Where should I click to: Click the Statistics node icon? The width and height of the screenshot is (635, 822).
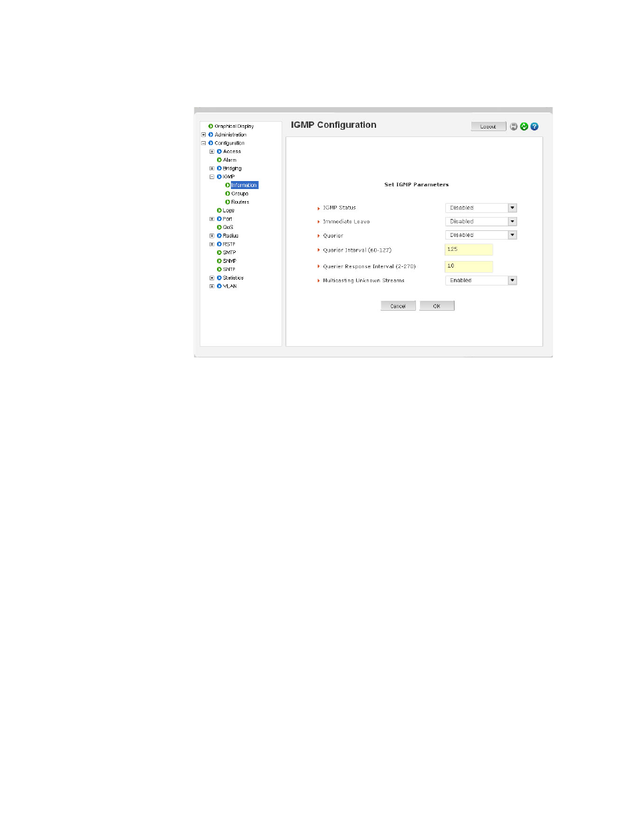[x=220, y=278]
